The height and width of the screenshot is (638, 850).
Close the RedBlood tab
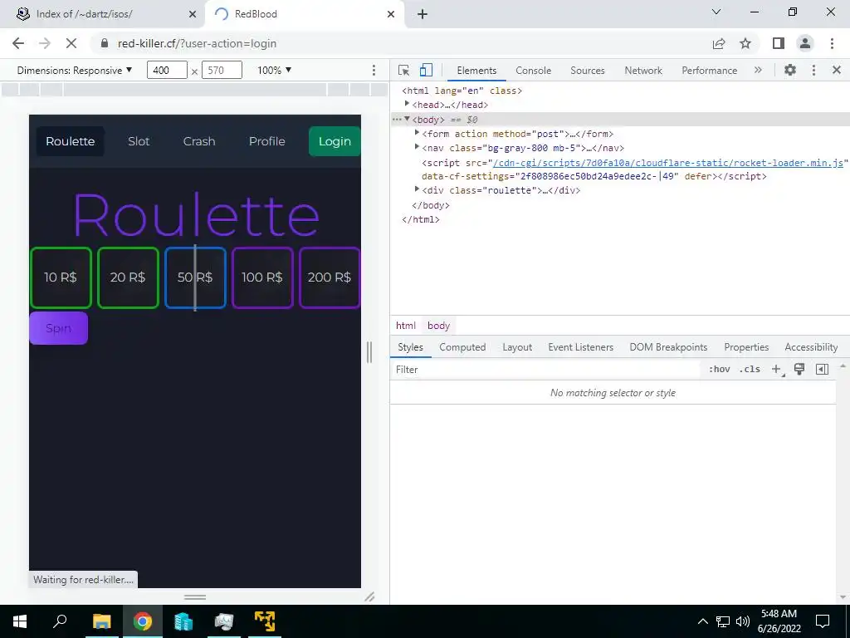tap(391, 14)
